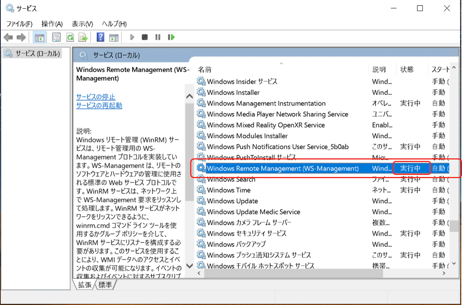Screen dimensions: 462x305
Task: Open the Help toolbar icon
Action: tap(101, 37)
